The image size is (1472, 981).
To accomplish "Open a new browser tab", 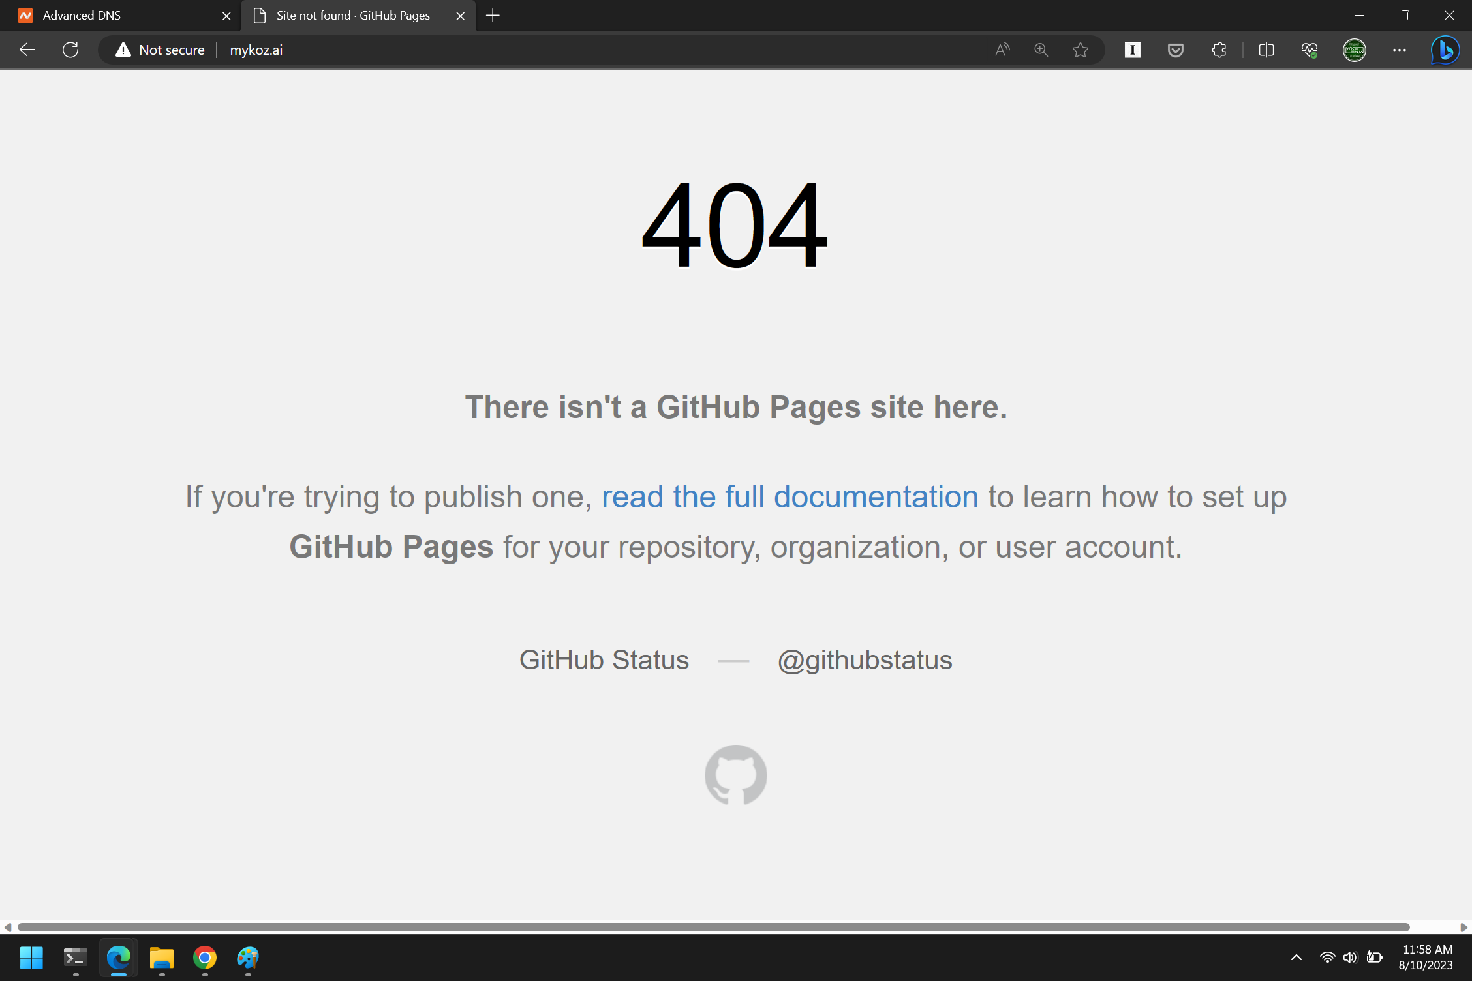I will click(493, 15).
